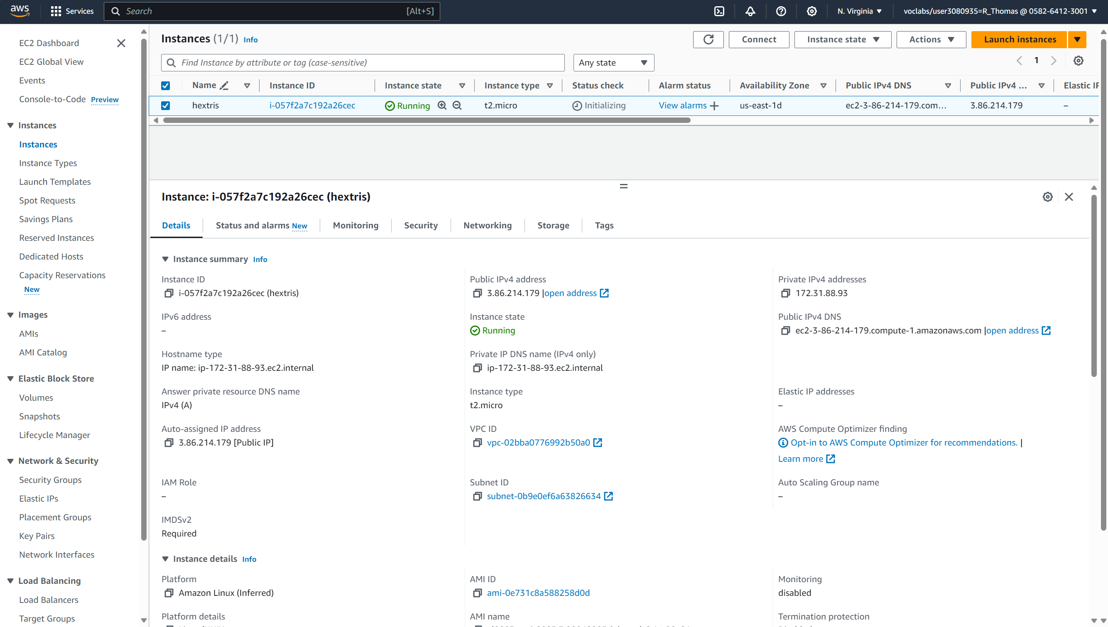Click the table horizontal scrollbar
The height and width of the screenshot is (627, 1108).
click(x=427, y=120)
